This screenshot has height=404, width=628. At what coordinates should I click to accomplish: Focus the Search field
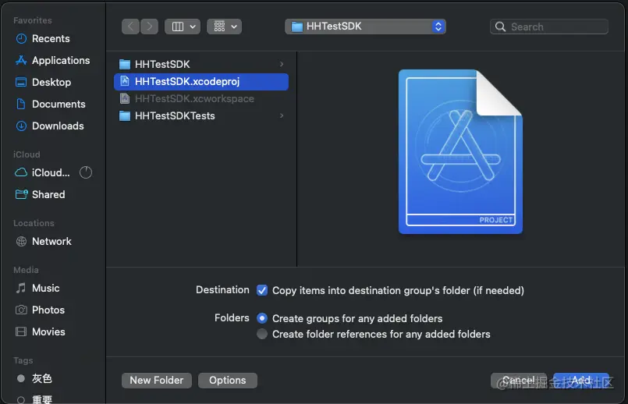tap(549, 27)
